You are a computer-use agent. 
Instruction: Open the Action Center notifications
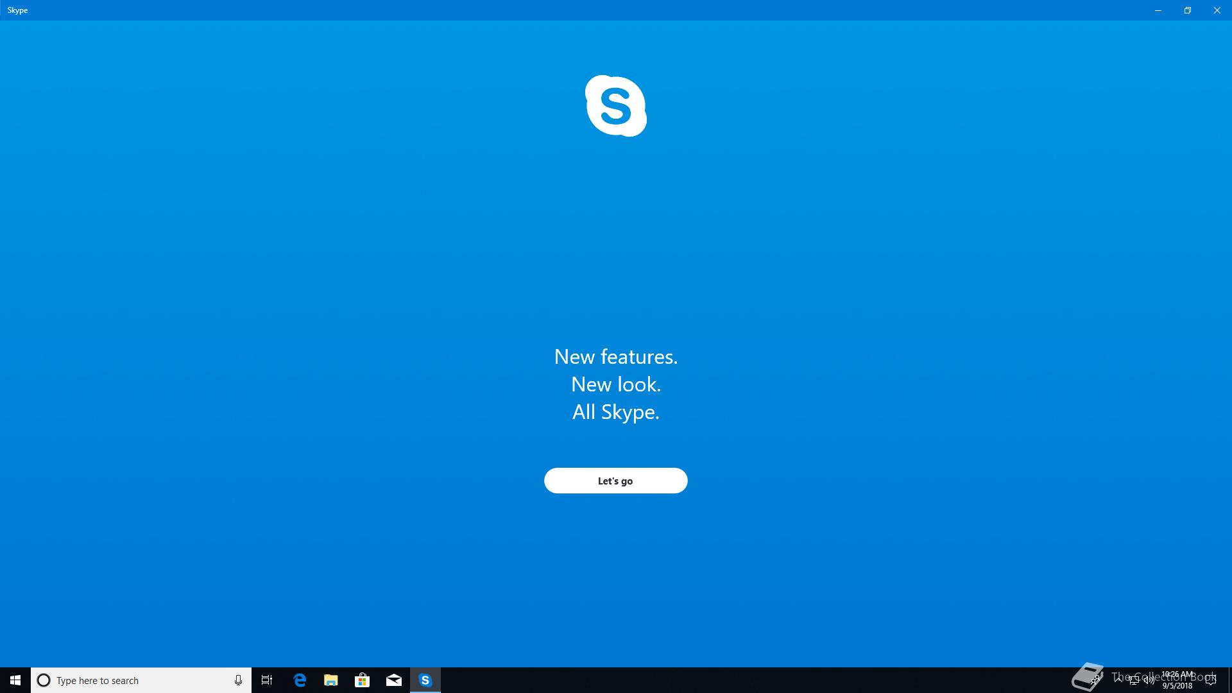(x=1211, y=680)
